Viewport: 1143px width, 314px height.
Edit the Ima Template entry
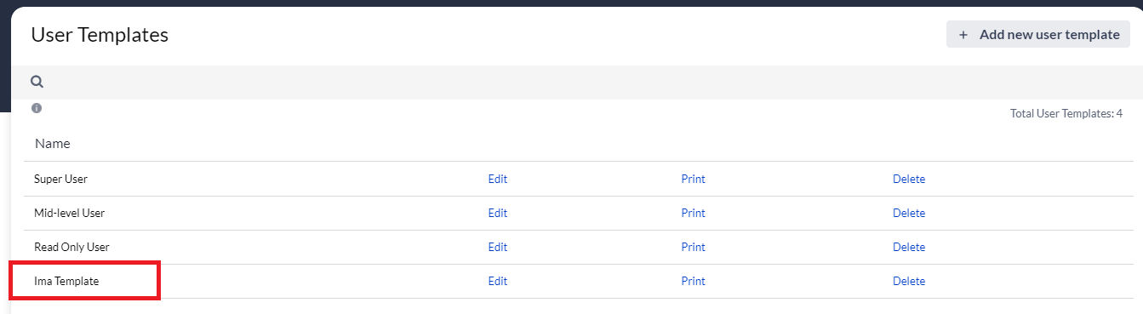[x=498, y=281]
